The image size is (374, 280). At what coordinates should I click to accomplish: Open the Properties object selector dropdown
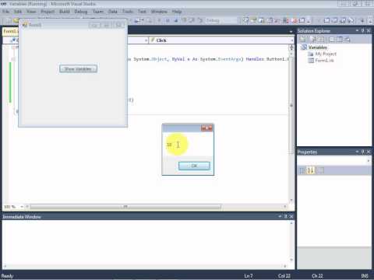369,161
